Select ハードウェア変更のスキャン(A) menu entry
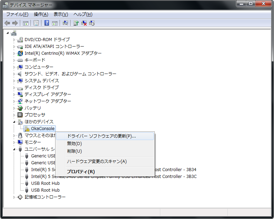Viewport: 274px width, 219px height. click(97, 162)
